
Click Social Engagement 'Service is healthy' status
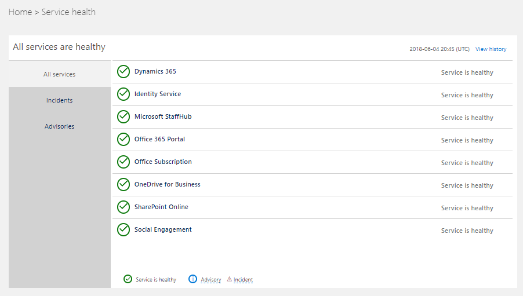pos(467,231)
